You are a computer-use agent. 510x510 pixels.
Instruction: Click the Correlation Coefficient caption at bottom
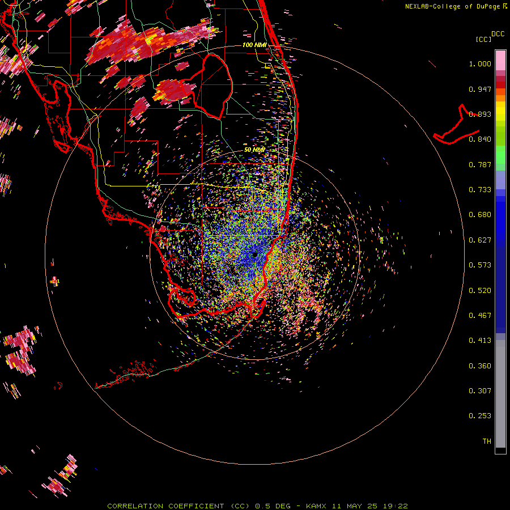pos(257,506)
